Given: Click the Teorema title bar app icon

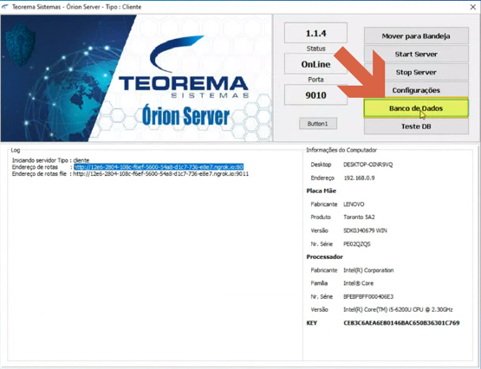Looking at the screenshot, I should [x=5, y=6].
